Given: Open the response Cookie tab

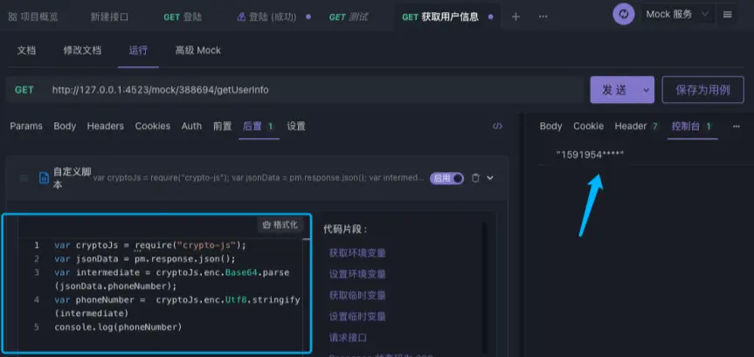Looking at the screenshot, I should 589,127.
